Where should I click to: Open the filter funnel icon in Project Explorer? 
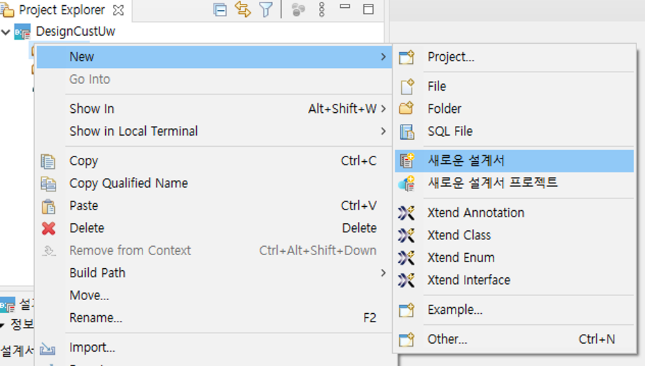point(265,10)
